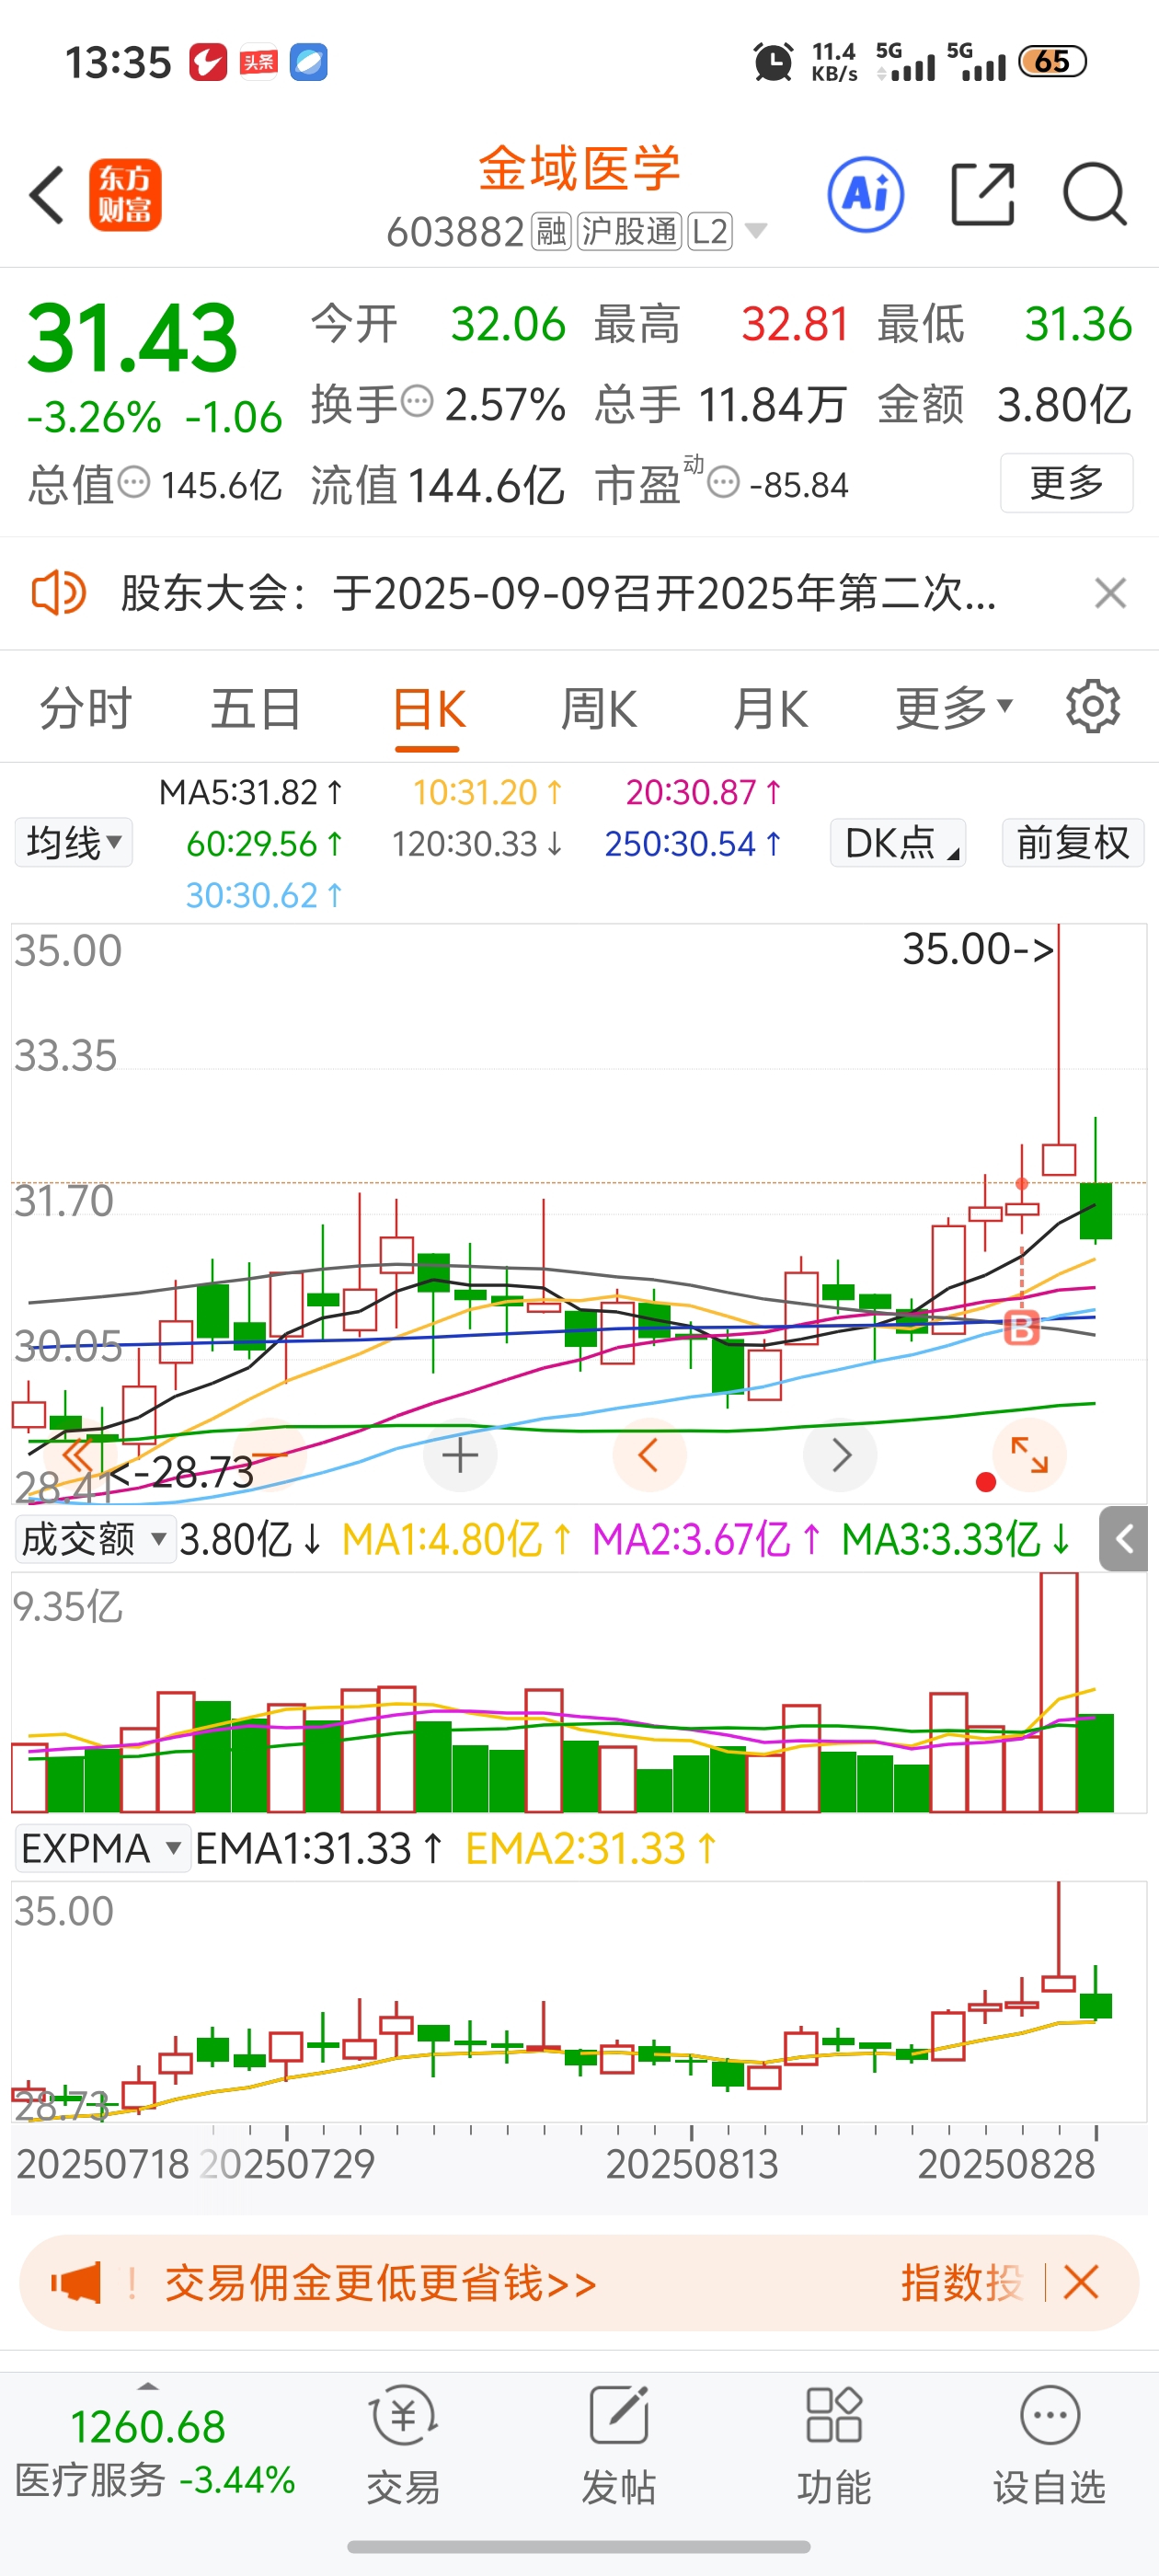
Task: Tap MA1:4.80亿 volume average value
Action: [x=457, y=1539]
